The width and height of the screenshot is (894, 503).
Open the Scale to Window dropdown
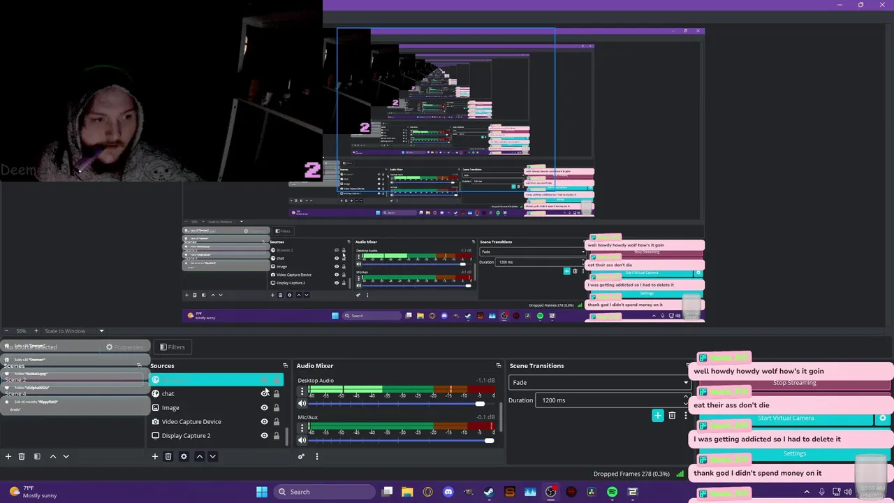pos(74,331)
